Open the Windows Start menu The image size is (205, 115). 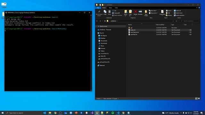coord(3,113)
